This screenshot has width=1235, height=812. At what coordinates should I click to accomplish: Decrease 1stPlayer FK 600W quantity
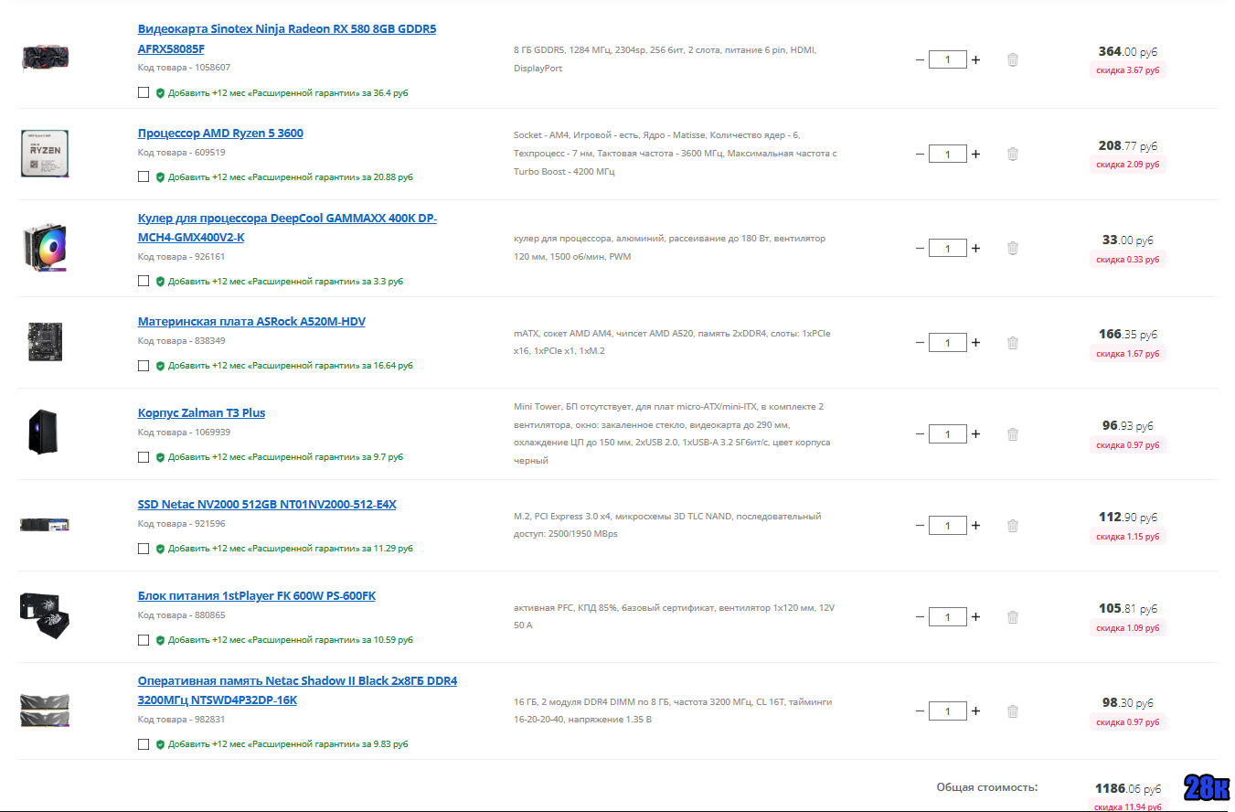920,616
